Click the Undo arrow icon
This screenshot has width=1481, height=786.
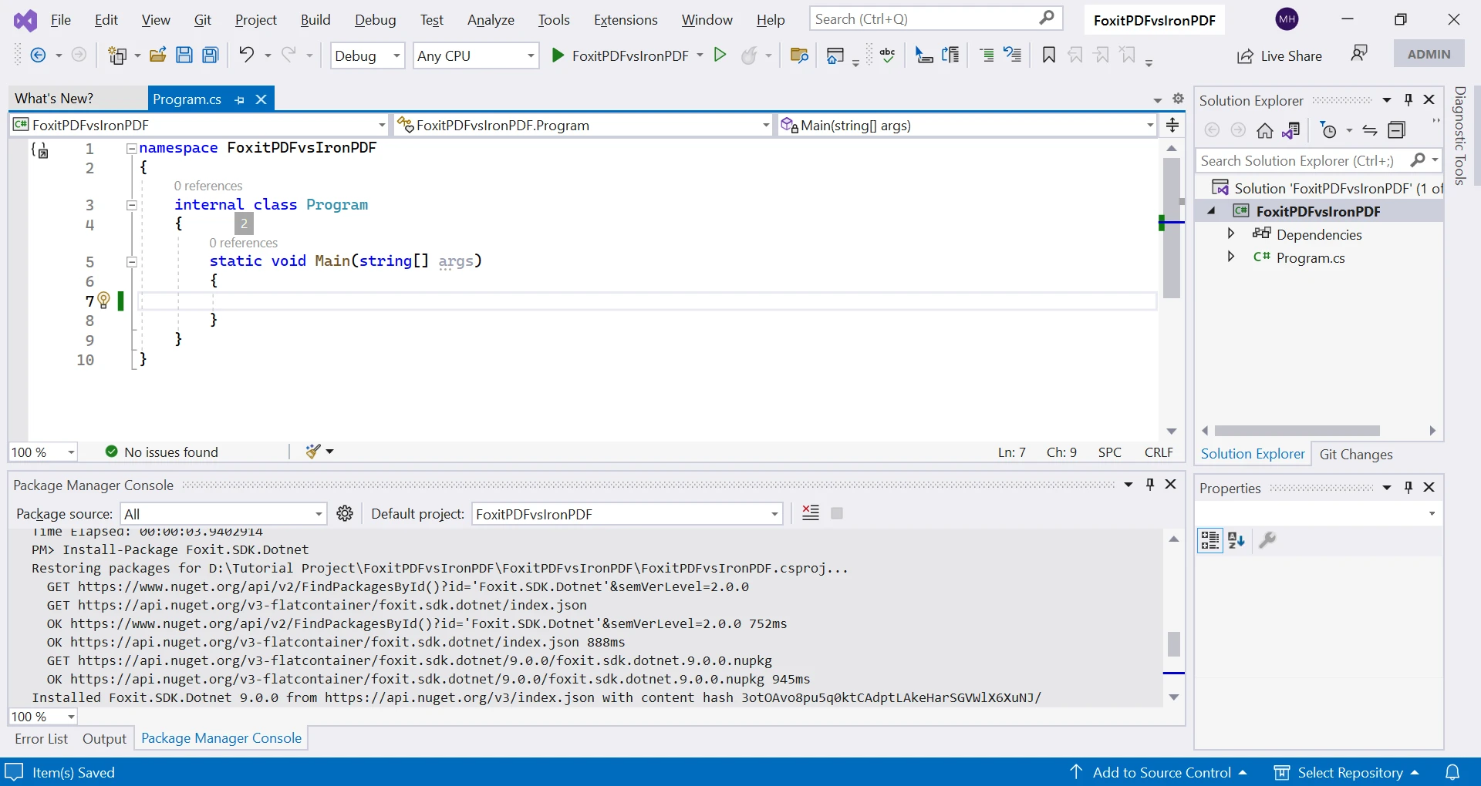246,54
